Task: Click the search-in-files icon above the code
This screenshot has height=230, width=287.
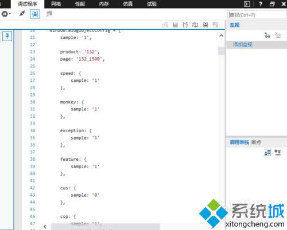Action: (165, 25)
